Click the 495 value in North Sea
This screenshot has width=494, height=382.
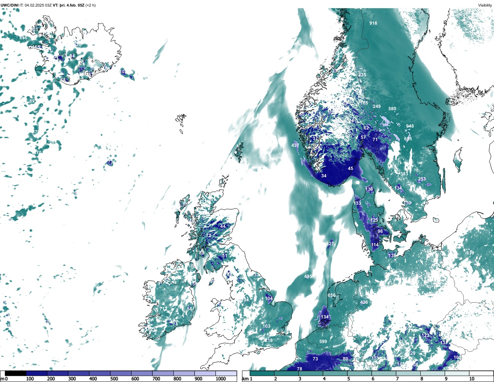pos(308,277)
